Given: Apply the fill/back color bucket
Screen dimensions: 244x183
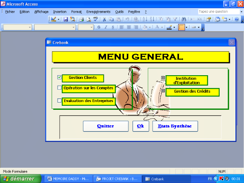Looking at the screenshot, I should tap(145, 27).
